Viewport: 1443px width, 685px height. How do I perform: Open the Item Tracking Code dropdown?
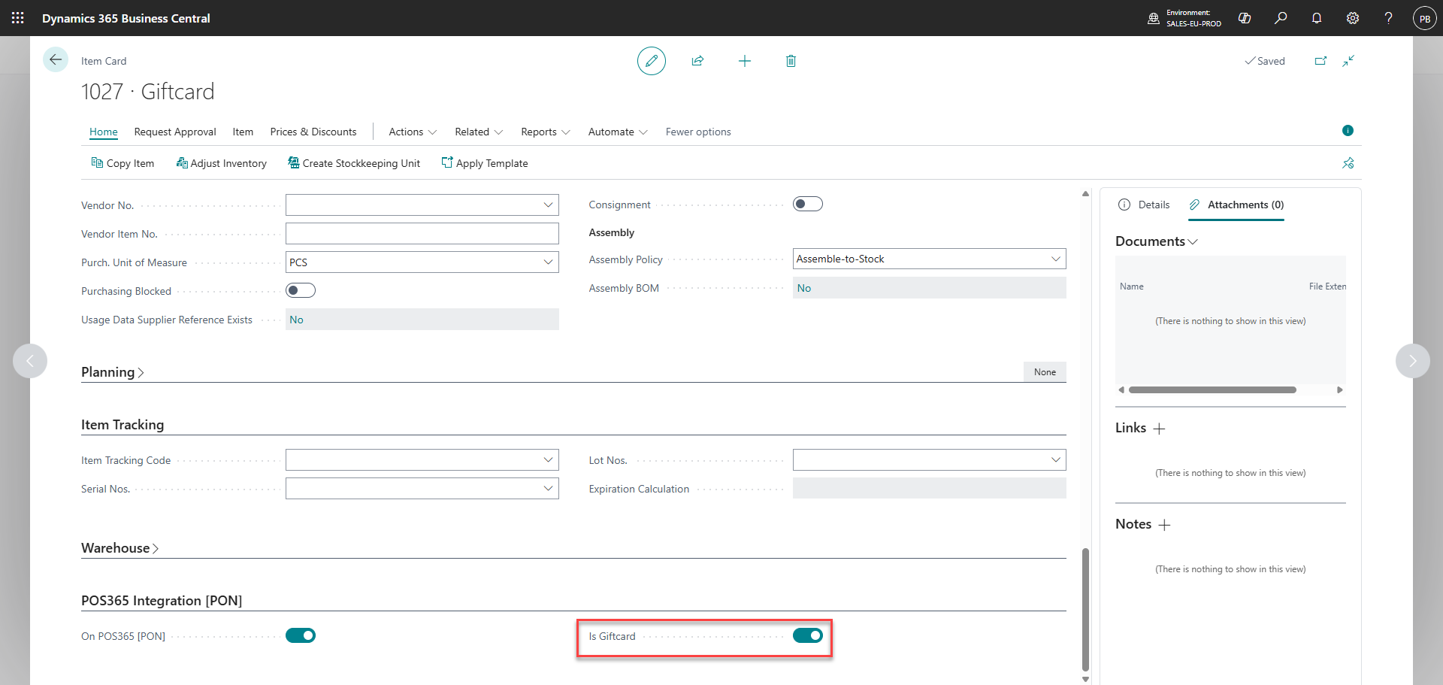point(422,460)
